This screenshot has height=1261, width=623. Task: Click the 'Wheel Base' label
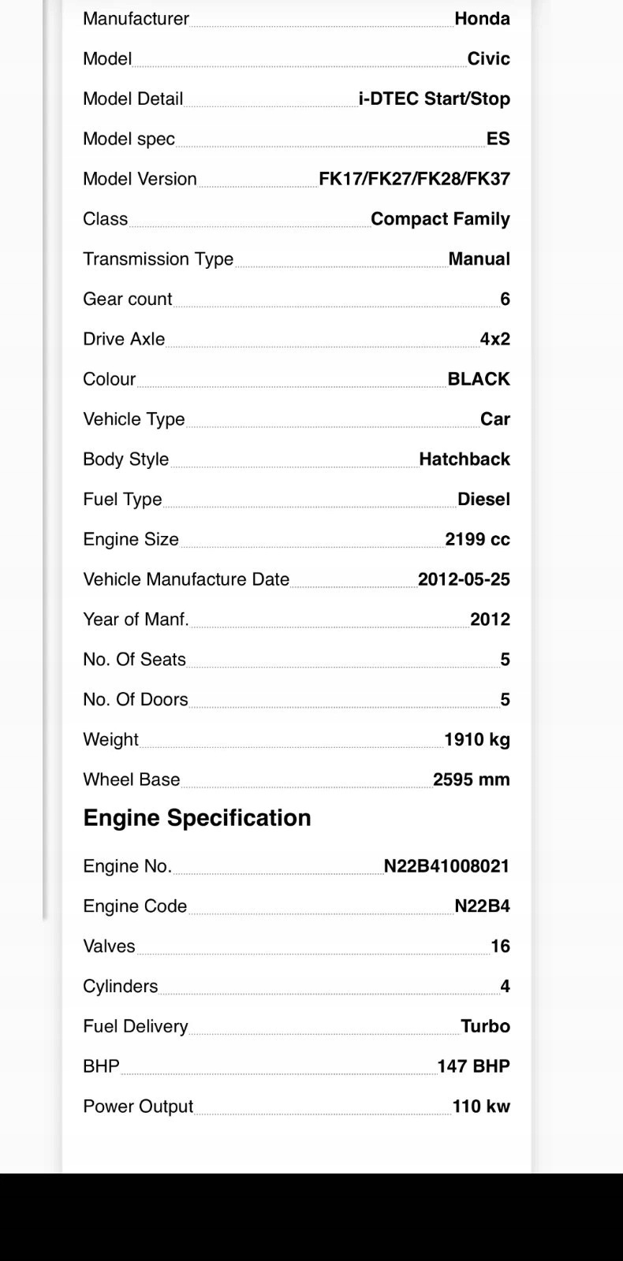[x=132, y=780]
